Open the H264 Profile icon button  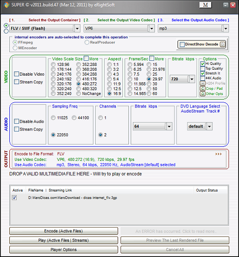pyautogui.click(x=203, y=83)
